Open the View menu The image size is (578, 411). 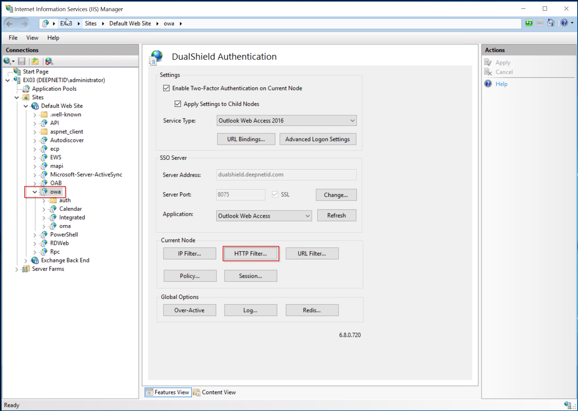[32, 38]
